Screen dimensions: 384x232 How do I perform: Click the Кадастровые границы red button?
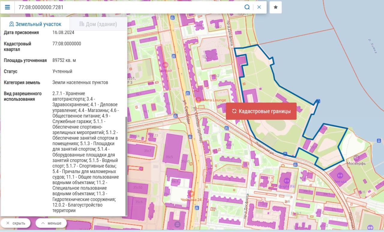[x=261, y=111]
